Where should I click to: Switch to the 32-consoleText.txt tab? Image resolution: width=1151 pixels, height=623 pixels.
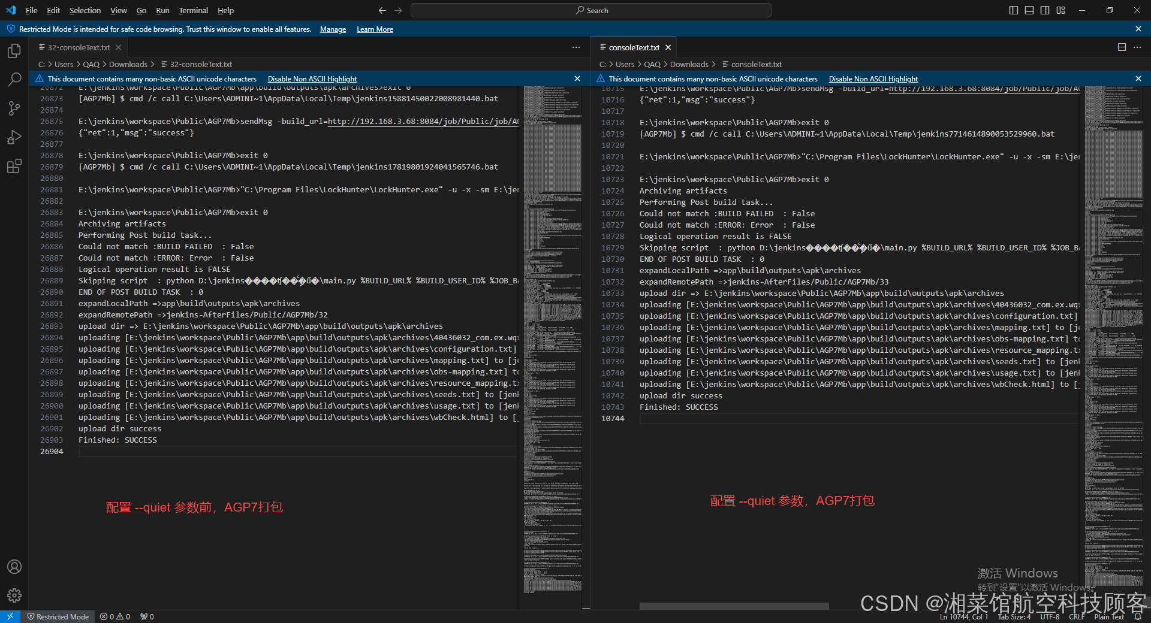click(x=79, y=47)
